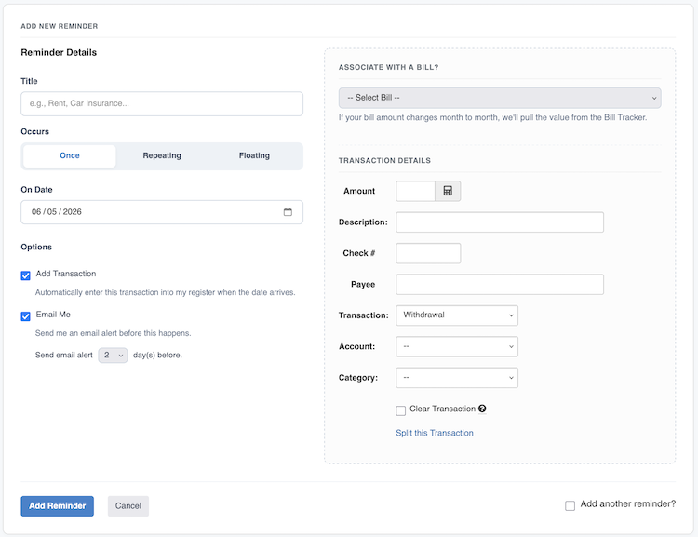
Task: Click the TRANSACTION DETAILS heading
Action: click(384, 160)
